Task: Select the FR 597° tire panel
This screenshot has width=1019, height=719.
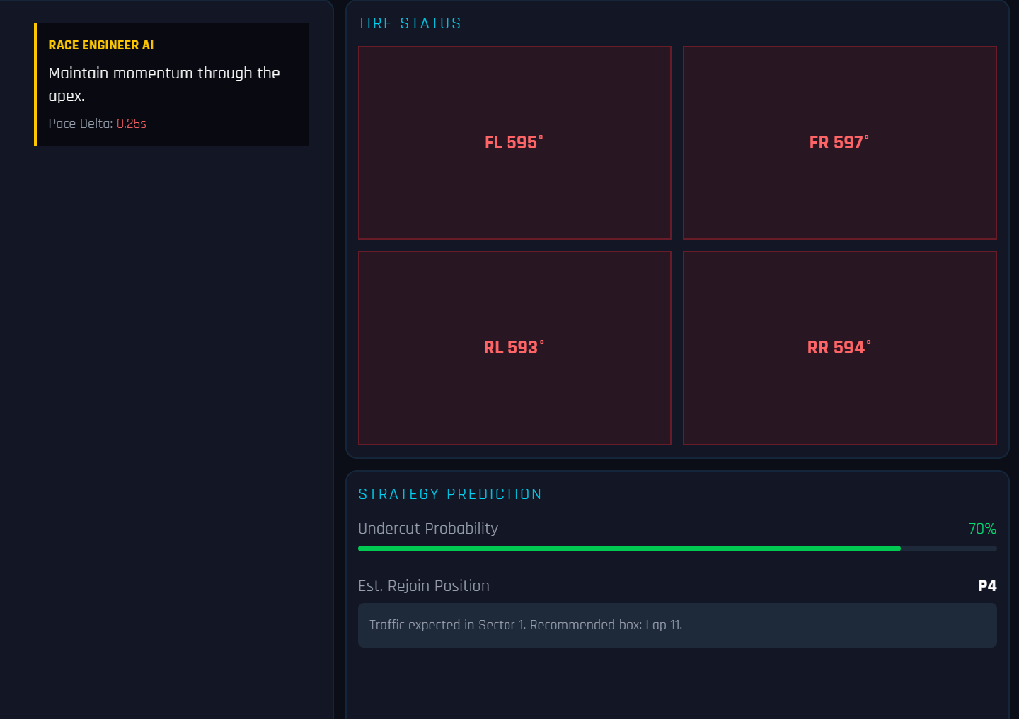Action: click(x=839, y=142)
